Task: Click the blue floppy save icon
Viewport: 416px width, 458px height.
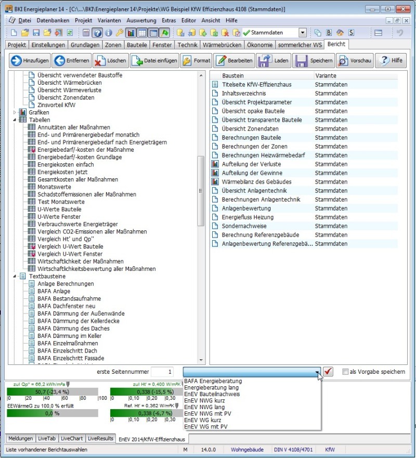Action: [x=36, y=33]
